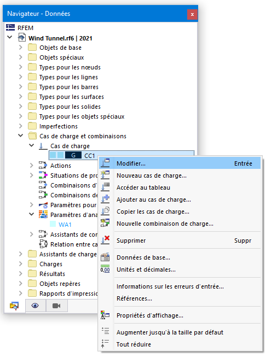Select Augmenter jusqu'à la taille par défaut
This screenshot has height=358, width=266.
click(180, 332)
